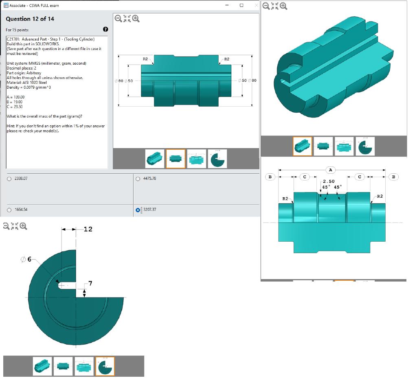Zoom in icon above isometric part view

283,6
